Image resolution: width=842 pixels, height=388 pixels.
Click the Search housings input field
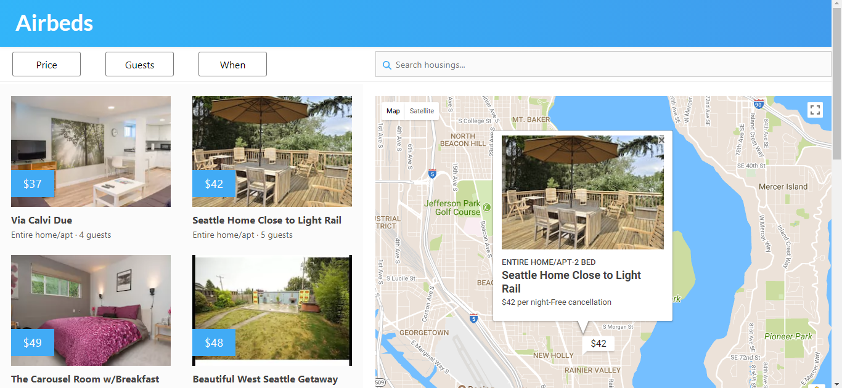[x=603, y=64]
